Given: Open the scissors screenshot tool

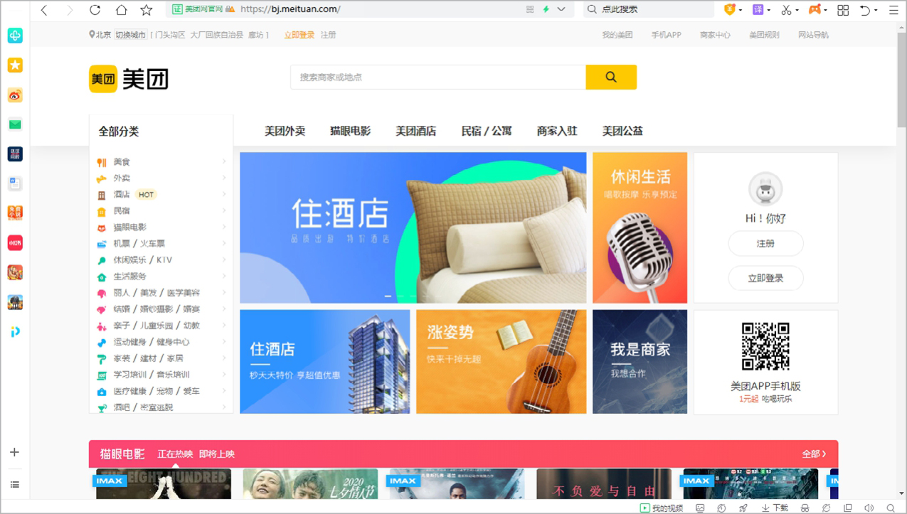Looking at the screenshot, I should (786, 10).
